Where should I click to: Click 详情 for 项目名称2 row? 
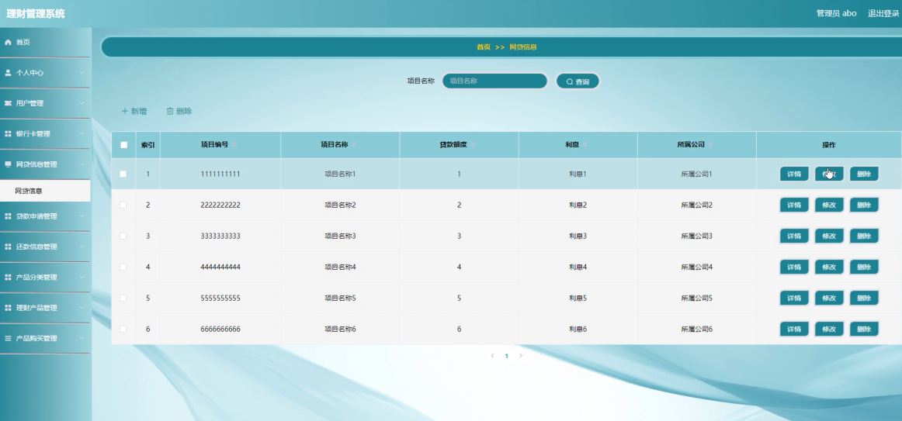[x=794, y=205]
